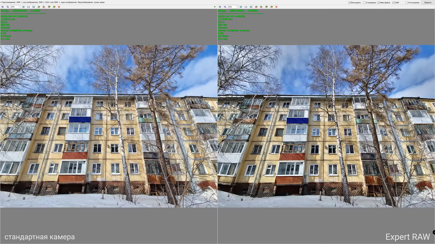Remove right image with red X icon
The height and width of the screenshot is (244, 435).
(x=276, y=7)
